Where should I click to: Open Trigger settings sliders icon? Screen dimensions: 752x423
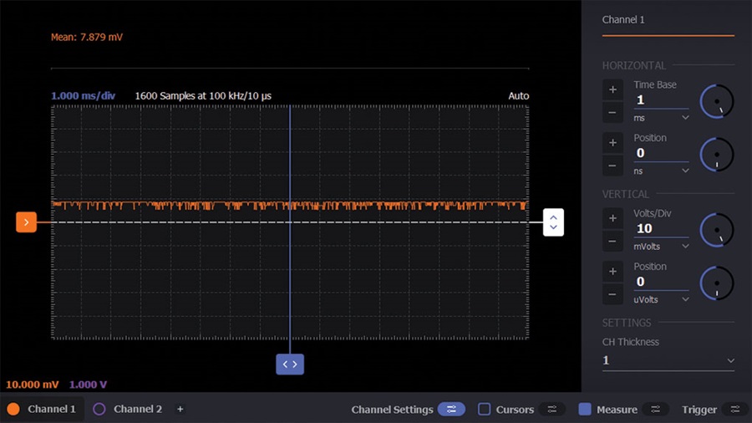point(735,409)
